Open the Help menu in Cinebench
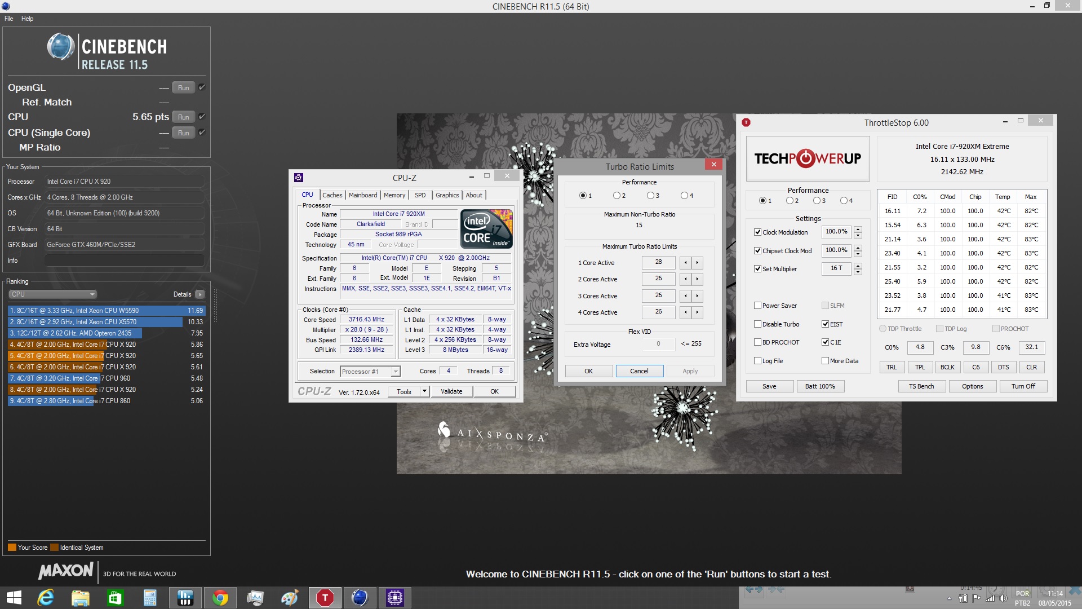 27,19
